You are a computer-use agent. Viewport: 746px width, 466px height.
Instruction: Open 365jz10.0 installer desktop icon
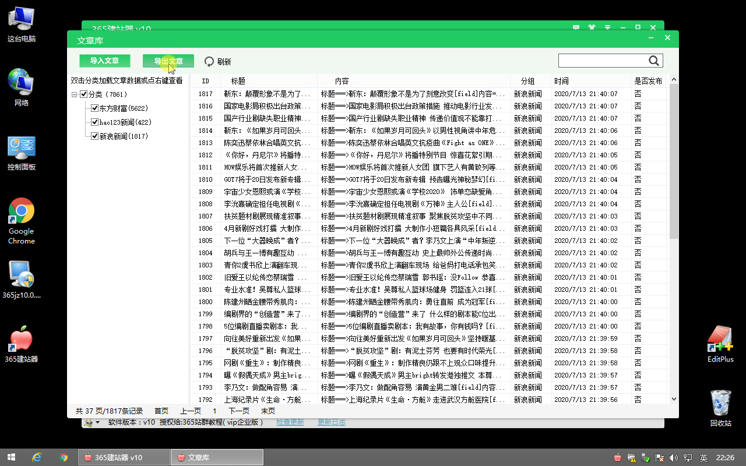22,280
